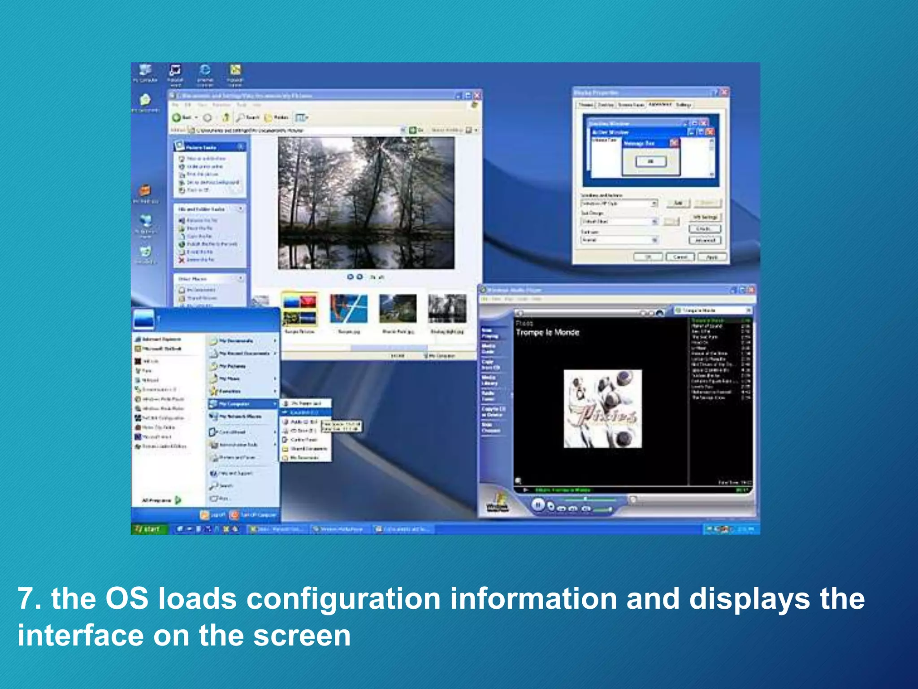Viewport: 918px width, 689px height.
Task: Click Media Player volume slider
Action: (603, 510)
